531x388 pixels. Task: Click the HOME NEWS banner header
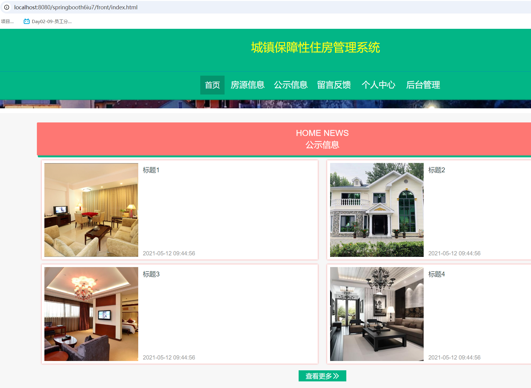tap(322, 133)
